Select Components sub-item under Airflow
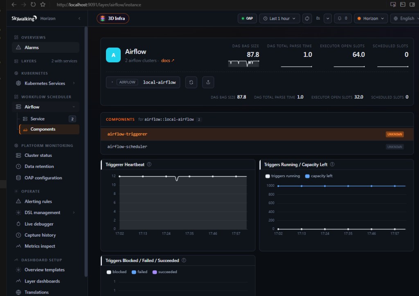This screenshot has height=296, width=419. pyautogui.click(x=49, y=129)
